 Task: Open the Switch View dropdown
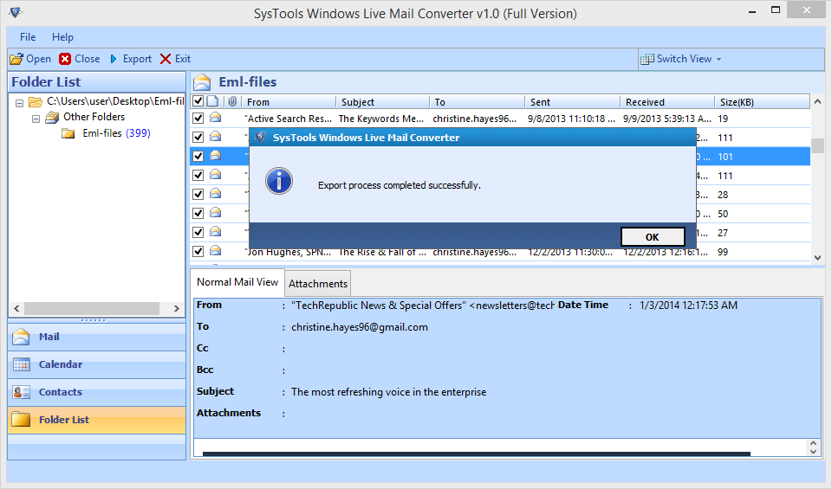(x=681, y=59)
